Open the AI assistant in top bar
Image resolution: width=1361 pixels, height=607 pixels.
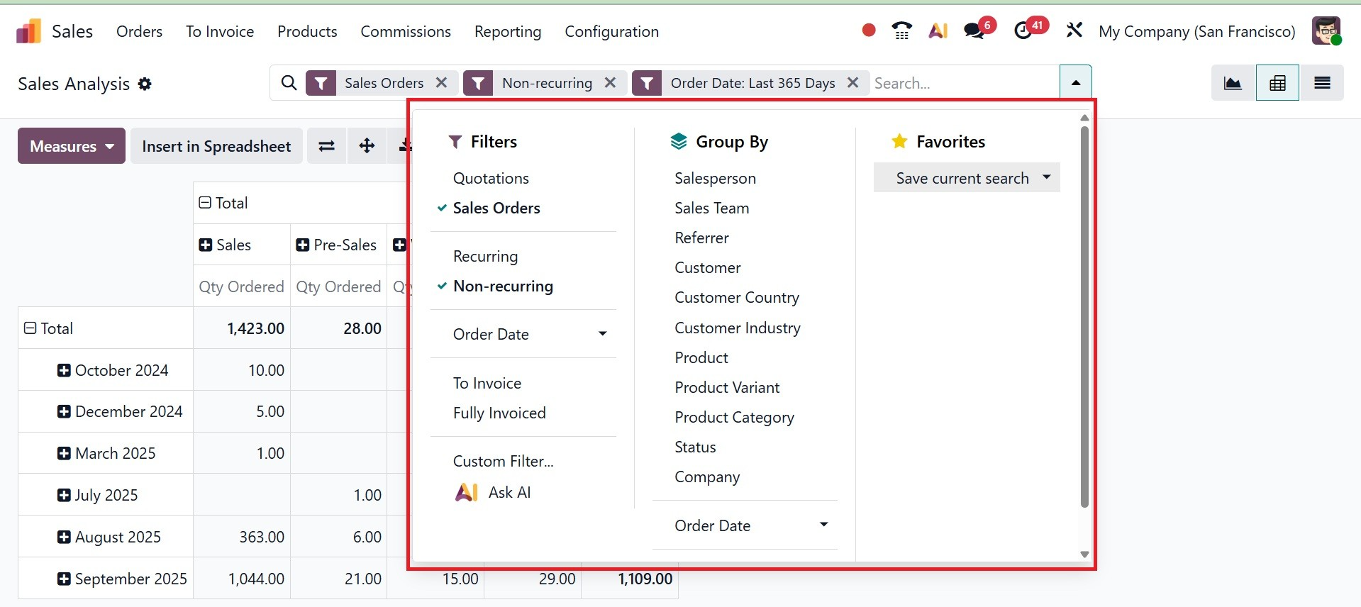[938, 30]
